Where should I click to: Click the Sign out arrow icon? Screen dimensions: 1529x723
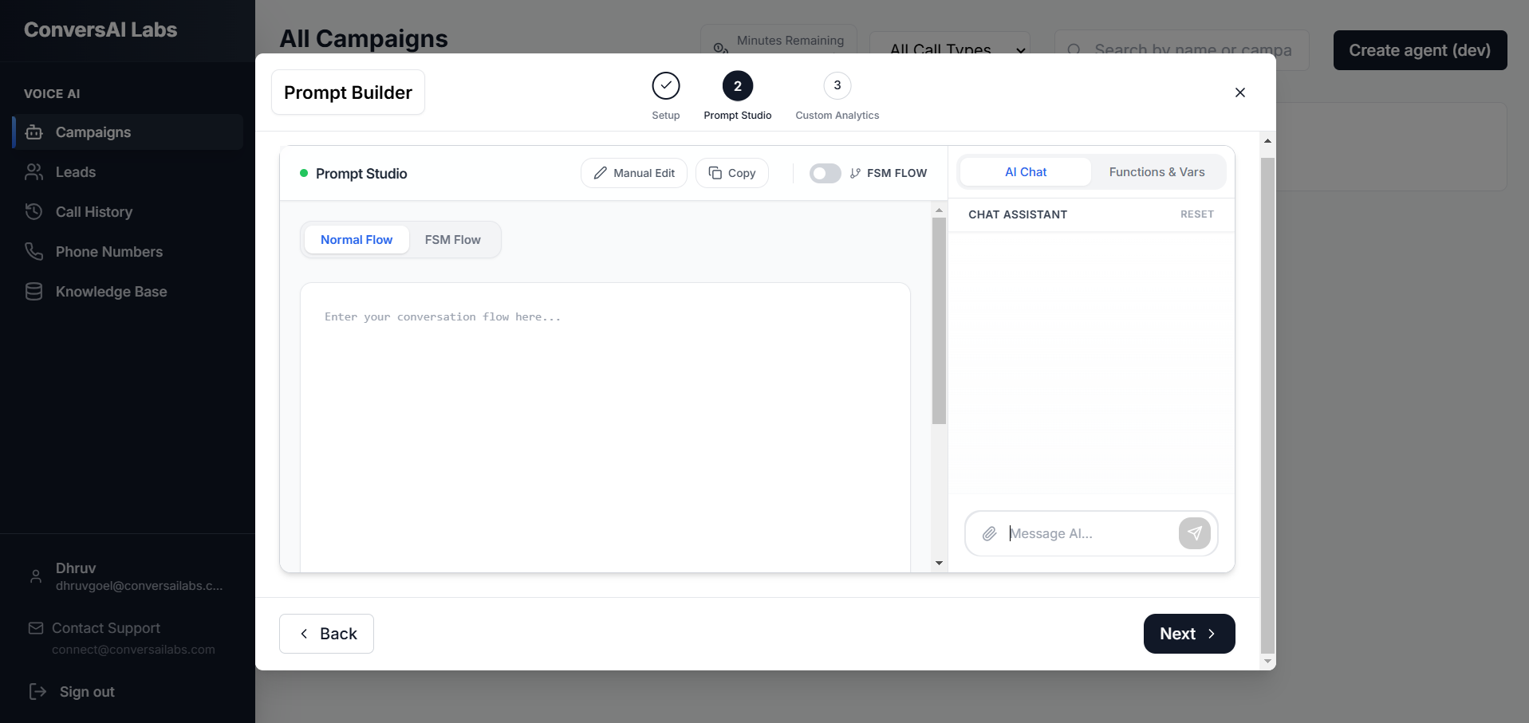[x=37, y=691]
